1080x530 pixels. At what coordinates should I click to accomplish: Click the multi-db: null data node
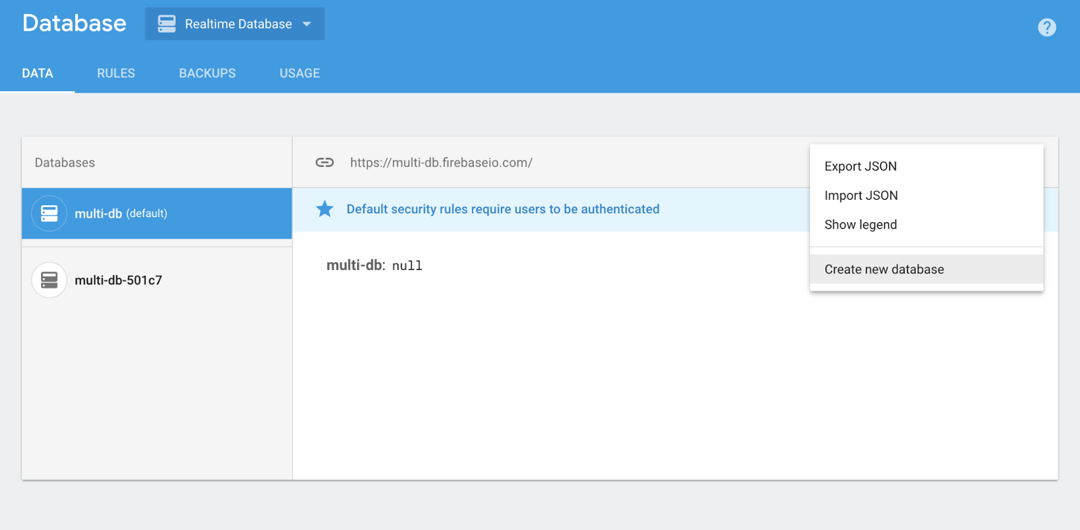[375, 265]
